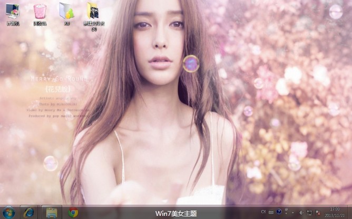This screenshot has height=219, width=352.
Task: Open the network connection tray icon
Action: pos(309,212)
